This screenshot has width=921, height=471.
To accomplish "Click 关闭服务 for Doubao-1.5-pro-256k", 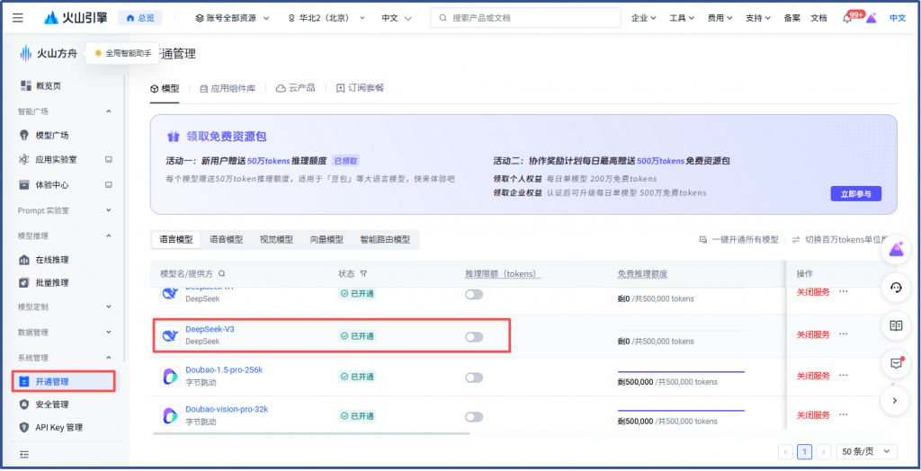I will point(813,375).
